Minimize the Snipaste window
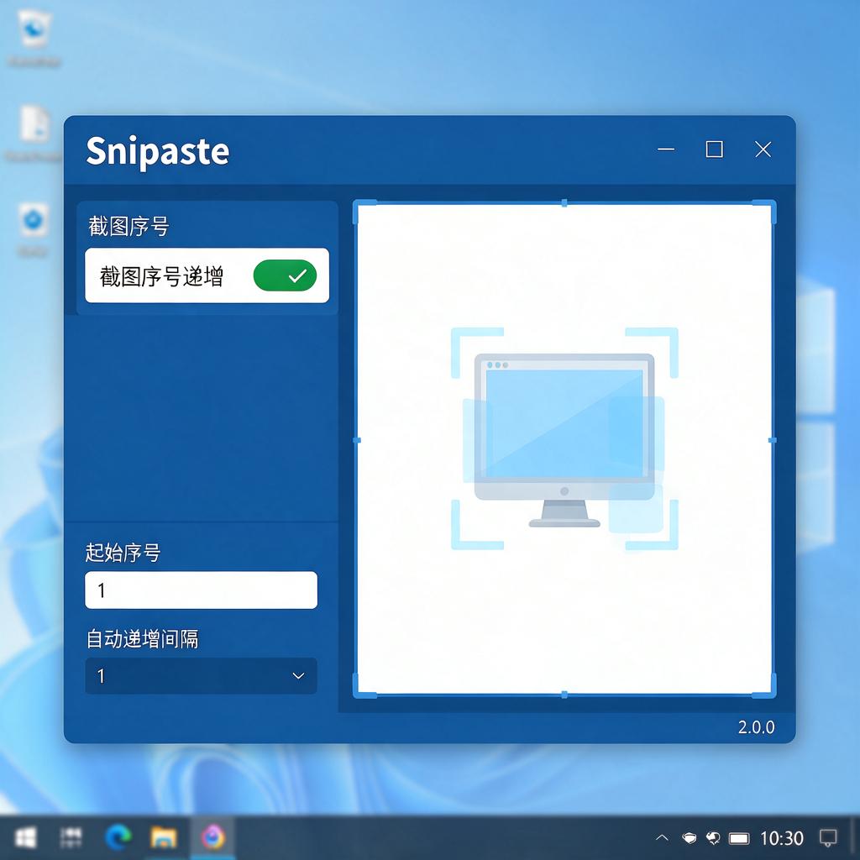 (666, 149)
